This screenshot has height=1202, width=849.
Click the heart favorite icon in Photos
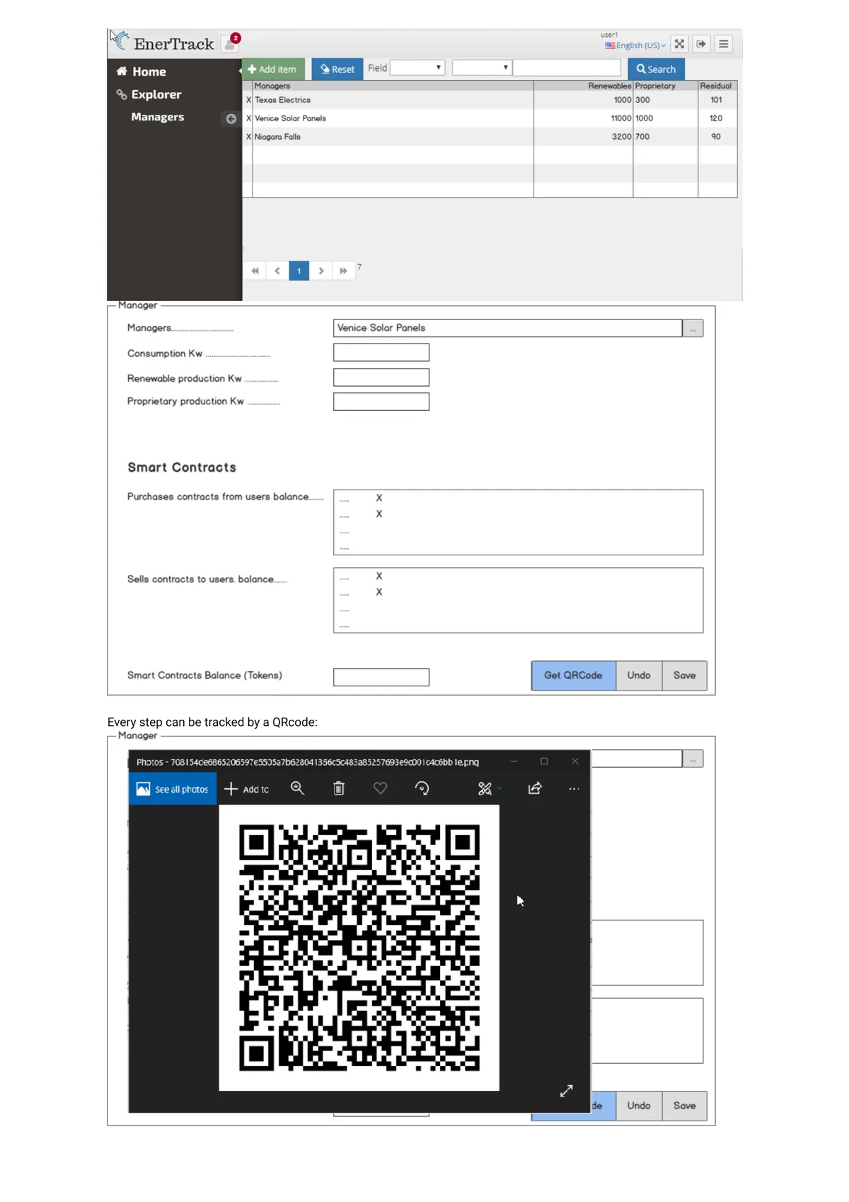pos(381,788)
